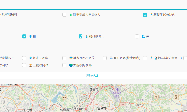Tick the コンビニ(徒歩圏内) checkbox
This screenshot has height=112, width=187.
pos(105,58)
